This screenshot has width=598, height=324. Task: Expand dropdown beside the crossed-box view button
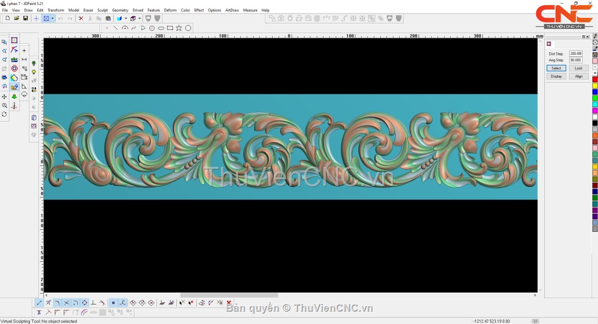52,18
